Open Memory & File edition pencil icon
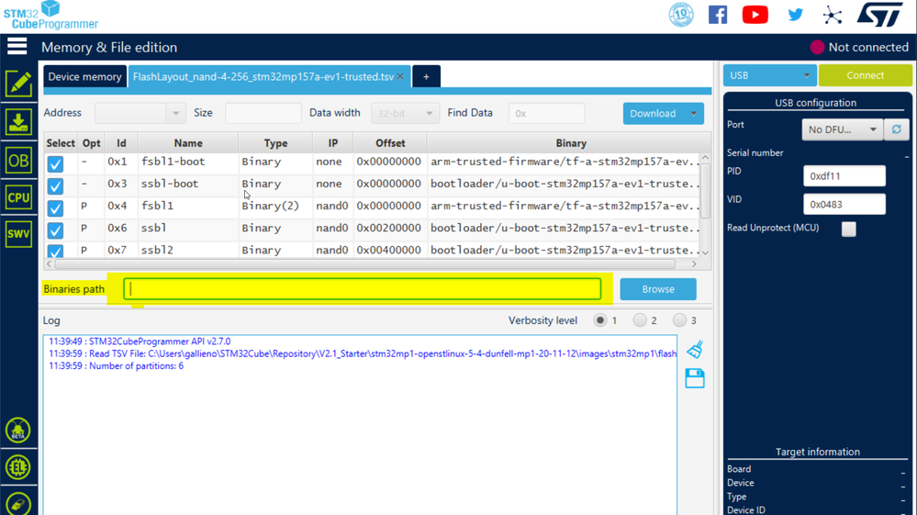917x515 pixels. click(x=18, y=84)
